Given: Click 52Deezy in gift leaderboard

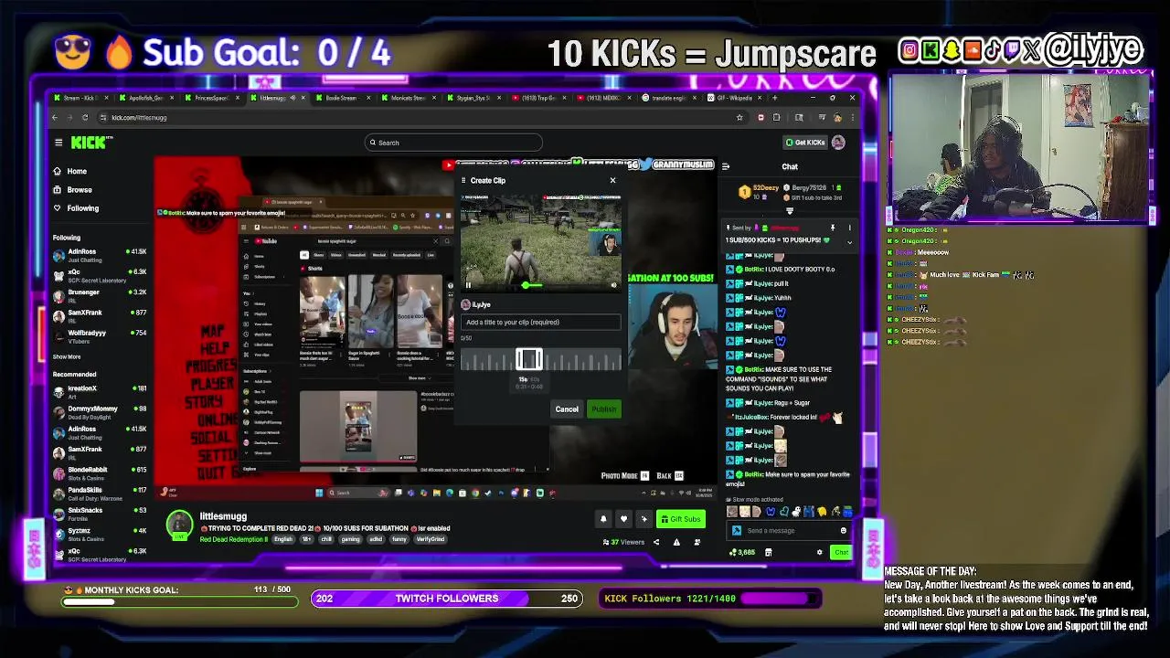Looking at the screenshot, I should coord(766,187).
